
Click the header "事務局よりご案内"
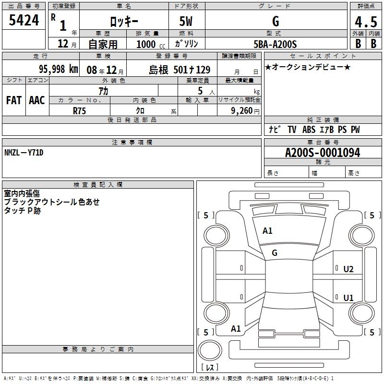pyautogui.click(x=98, y=349)
